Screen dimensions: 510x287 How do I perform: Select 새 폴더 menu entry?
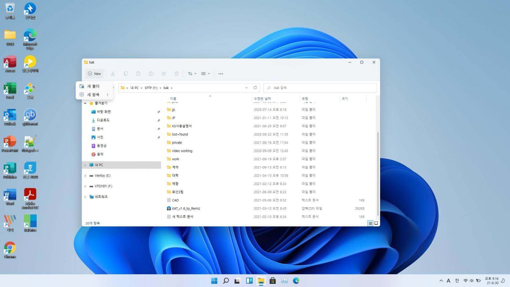94,86
